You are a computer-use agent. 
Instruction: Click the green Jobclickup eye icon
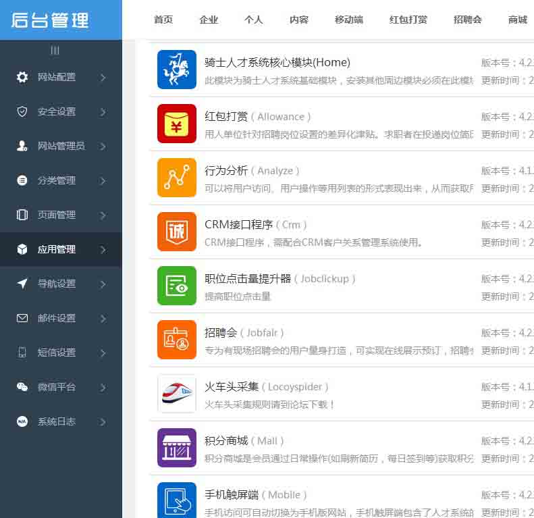pos(177,286)
